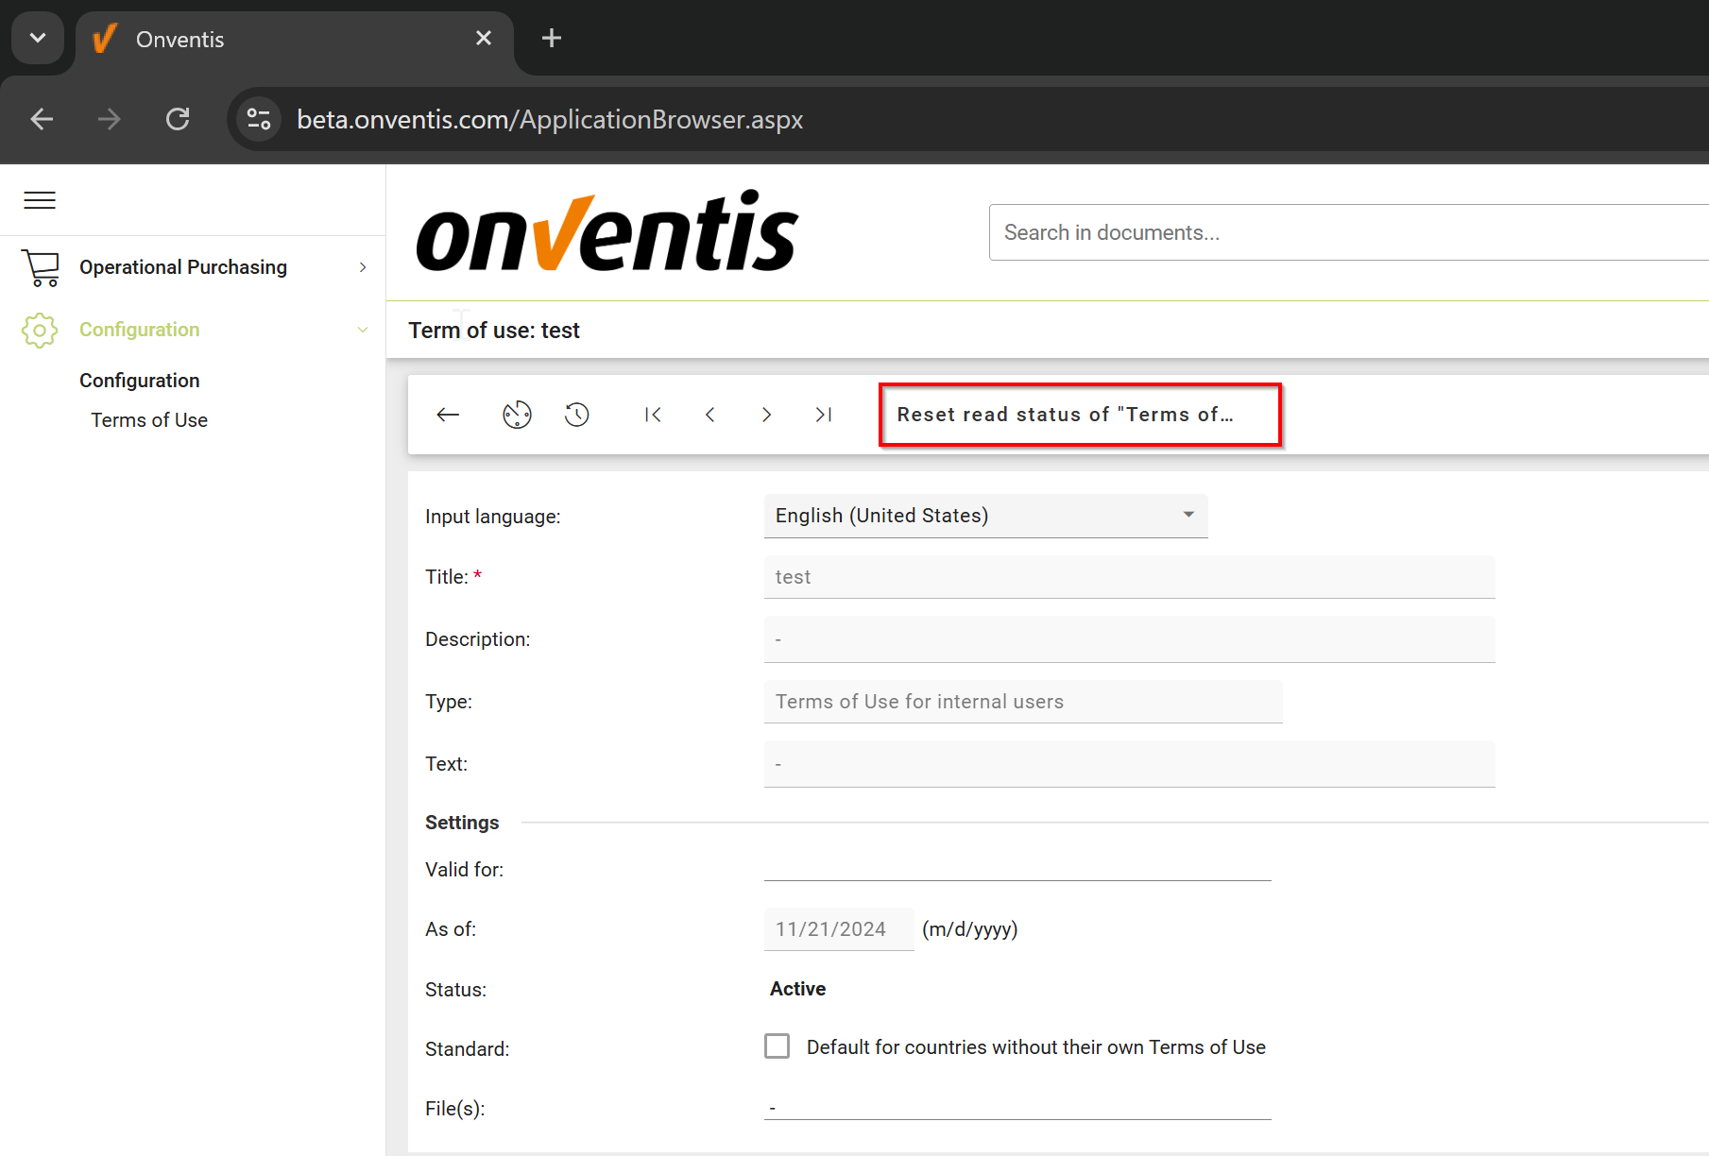
Task: Go to the previous record
Action: point(710,415)
